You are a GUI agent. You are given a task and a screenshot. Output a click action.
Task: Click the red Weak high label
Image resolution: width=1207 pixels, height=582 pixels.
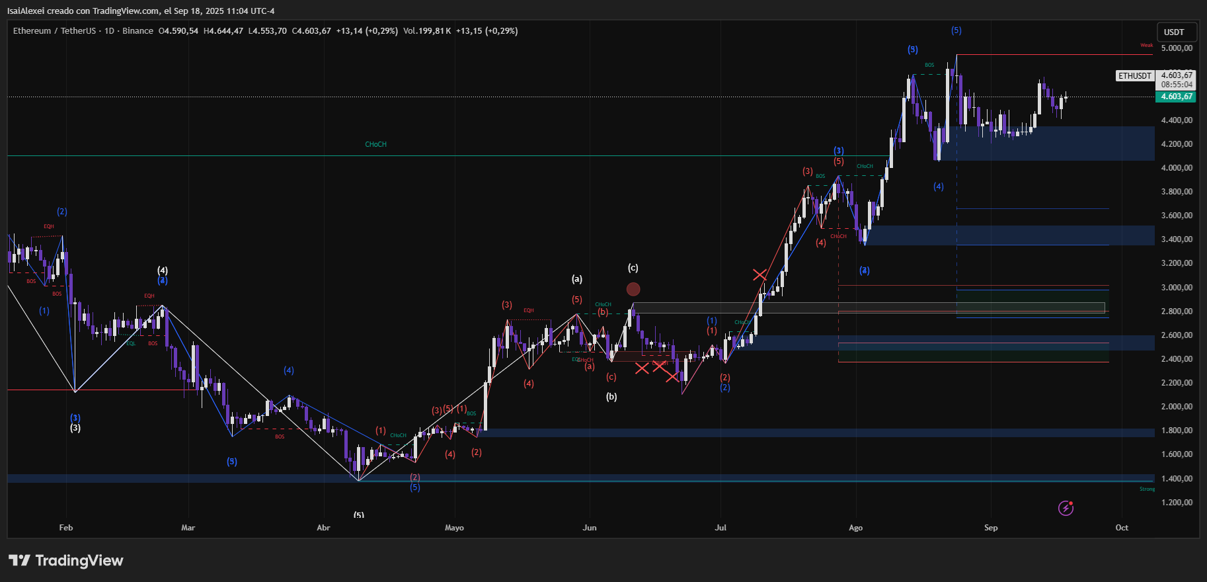click(x=1146, y=46)
